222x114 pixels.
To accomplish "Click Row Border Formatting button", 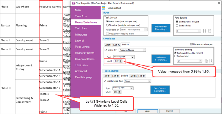I will (161, 28).
